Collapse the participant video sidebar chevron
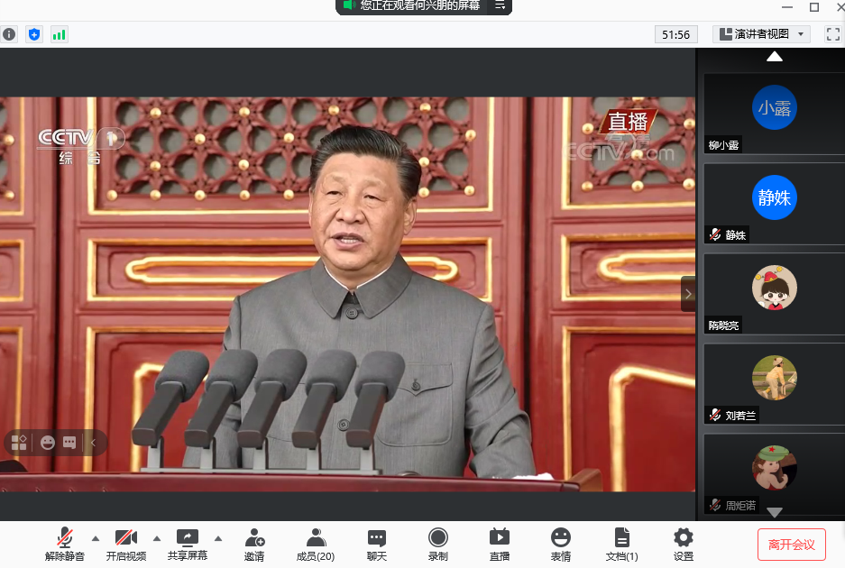 click(x=688, y=294)
